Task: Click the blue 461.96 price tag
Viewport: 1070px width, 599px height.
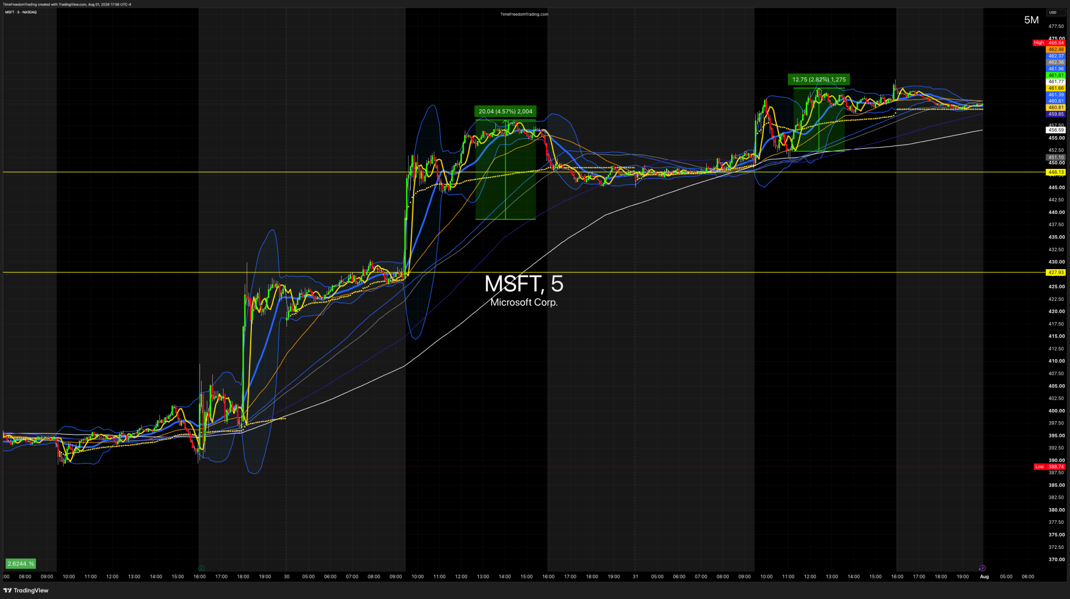Action: tap(1056, 69)
